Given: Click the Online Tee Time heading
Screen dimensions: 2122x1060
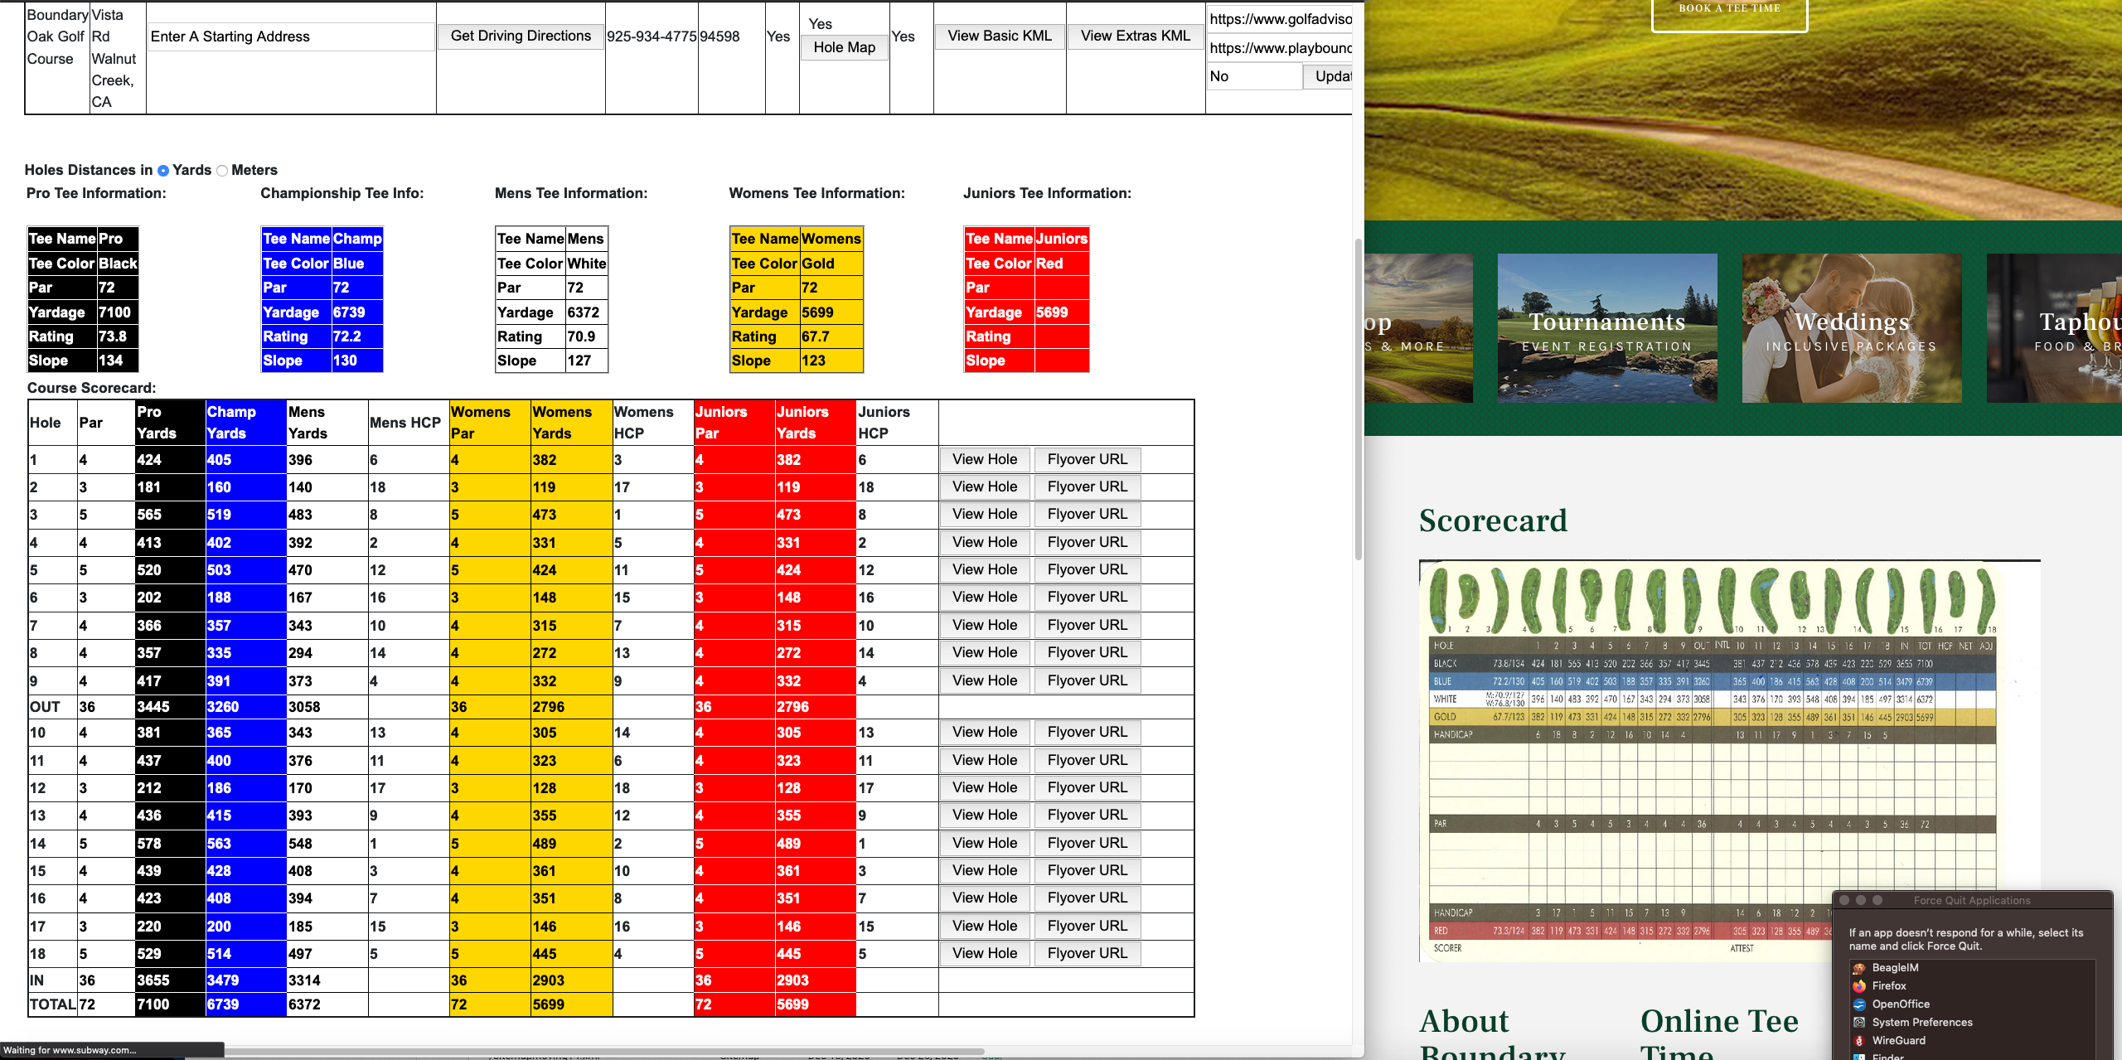Looking at the screenshot, I should click(x=1719, y=1033).
